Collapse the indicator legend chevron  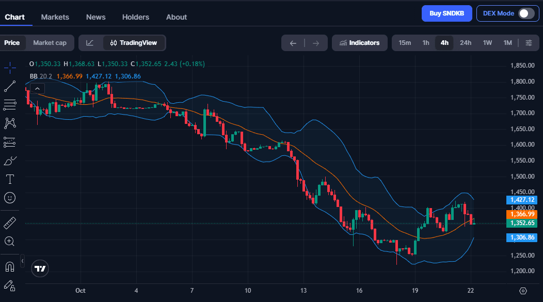pos(37,89)
